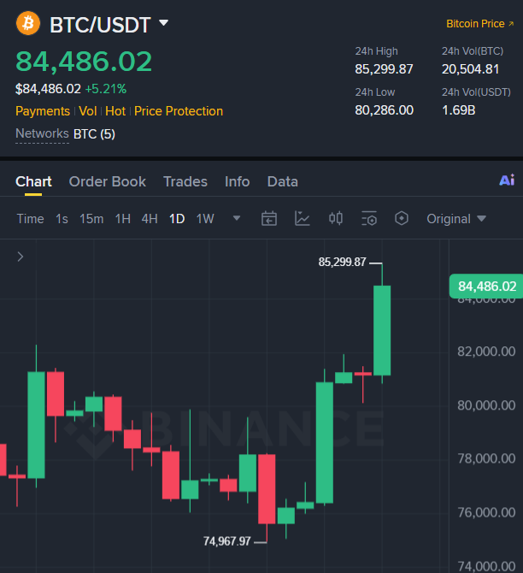523x573 pixels.
Task: Open the Bitcoin Price link
Action: (x=480, y=24)
